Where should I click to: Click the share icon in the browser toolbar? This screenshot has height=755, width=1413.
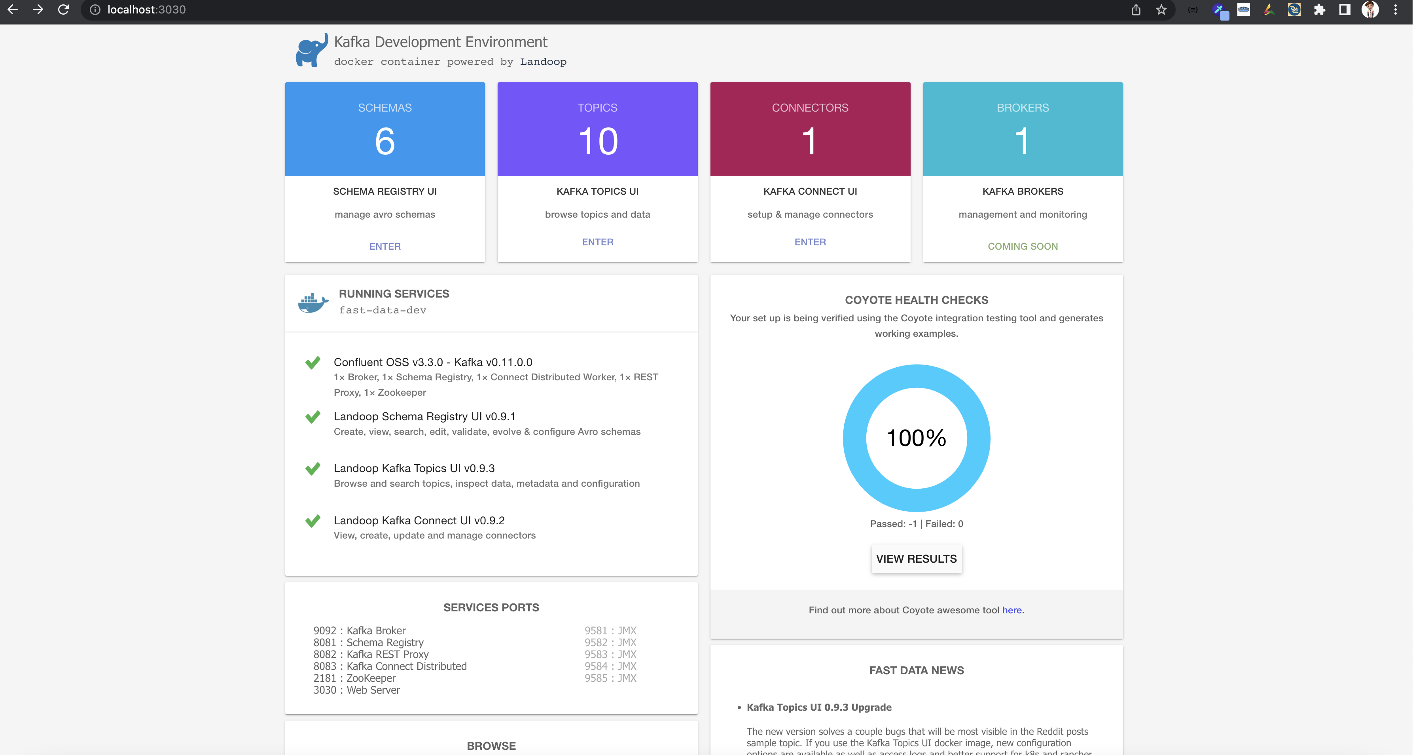(1135, 9)
